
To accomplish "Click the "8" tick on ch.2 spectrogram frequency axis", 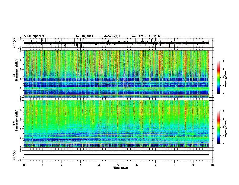I will [21, 110].
